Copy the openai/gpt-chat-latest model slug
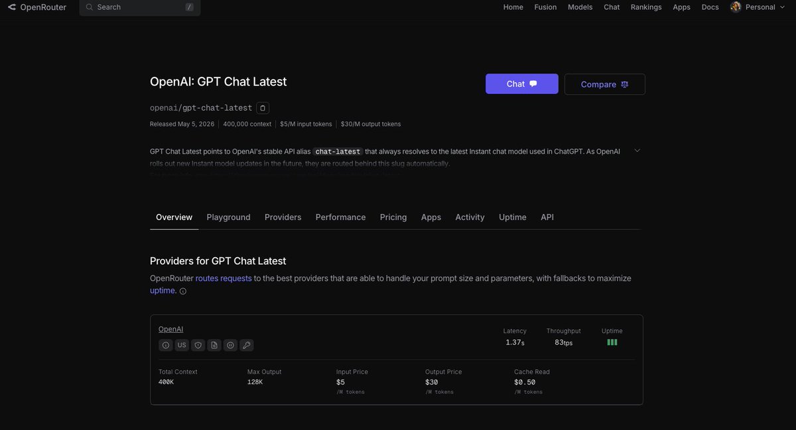This screenshot has height=430, width=796. (x=263, y=108)
